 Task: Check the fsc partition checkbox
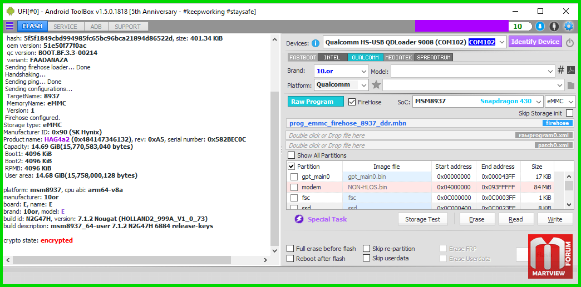294,198
